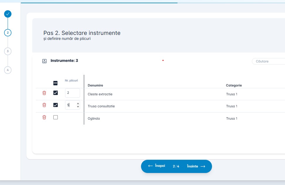
Task: Uncheck the Trusa consultatie checkbox
Action: [55, 105]
